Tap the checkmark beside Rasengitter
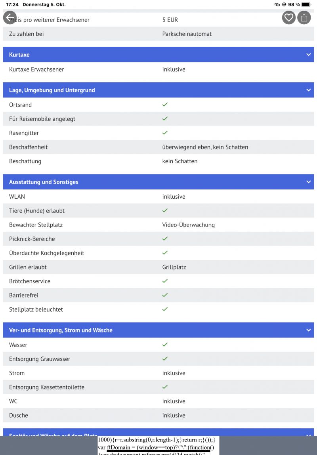 pyautogui.click(x=165, y=133)
